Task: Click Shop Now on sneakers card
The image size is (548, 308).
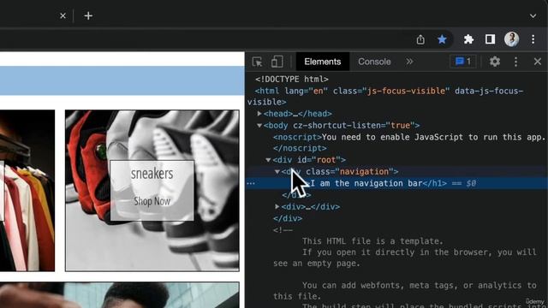Action: [152, 201]
